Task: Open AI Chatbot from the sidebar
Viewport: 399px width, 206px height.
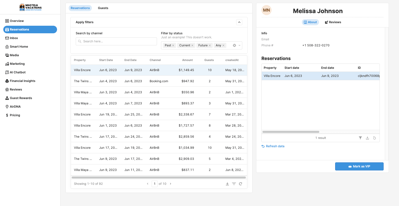Action: tap(17, 72)
